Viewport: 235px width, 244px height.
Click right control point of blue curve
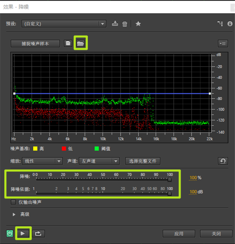click(x=210, y=94)
